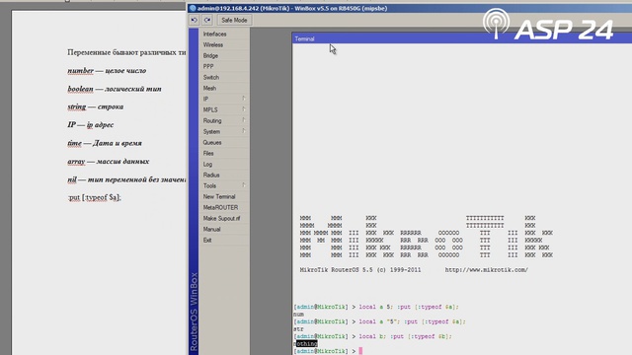Click the 'str' output line in terminal
The width and height of the screenshot is (632, 355).
tap(298, 329)
